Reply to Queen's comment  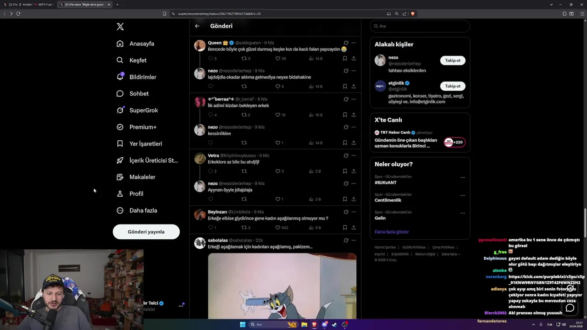[x=212, y=59]
